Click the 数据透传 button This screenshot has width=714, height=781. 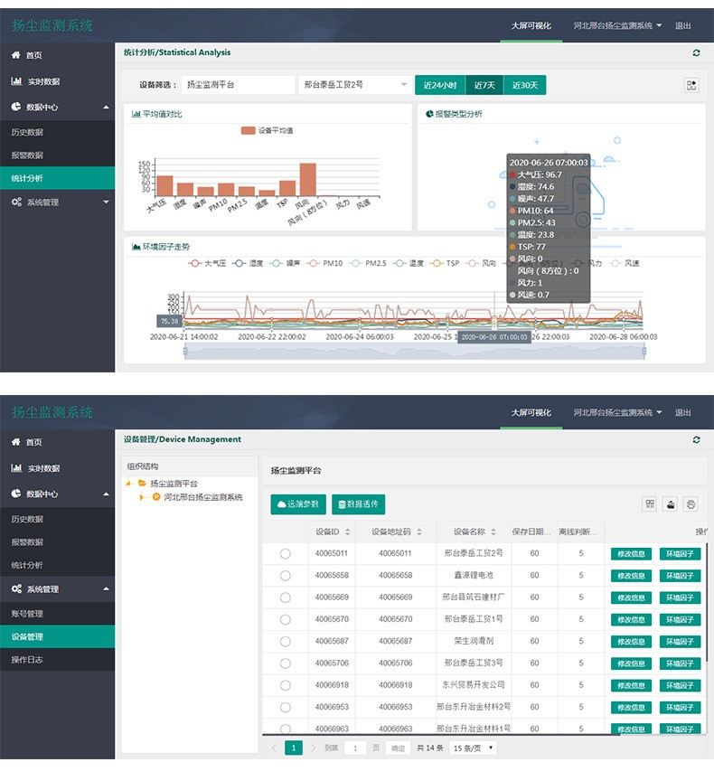pyautogui.click(x=358, y=504)
